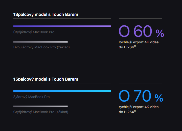Select the Čtyřjádrový MacBook Pro label under purple bar
Image resolution: width=182 pixels, height=131 pixels.
tap(34, 32)
